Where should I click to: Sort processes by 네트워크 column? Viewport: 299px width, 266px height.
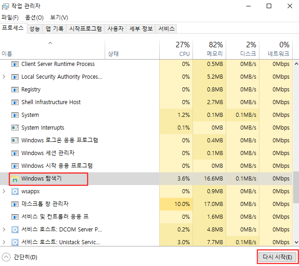(275, 50)
